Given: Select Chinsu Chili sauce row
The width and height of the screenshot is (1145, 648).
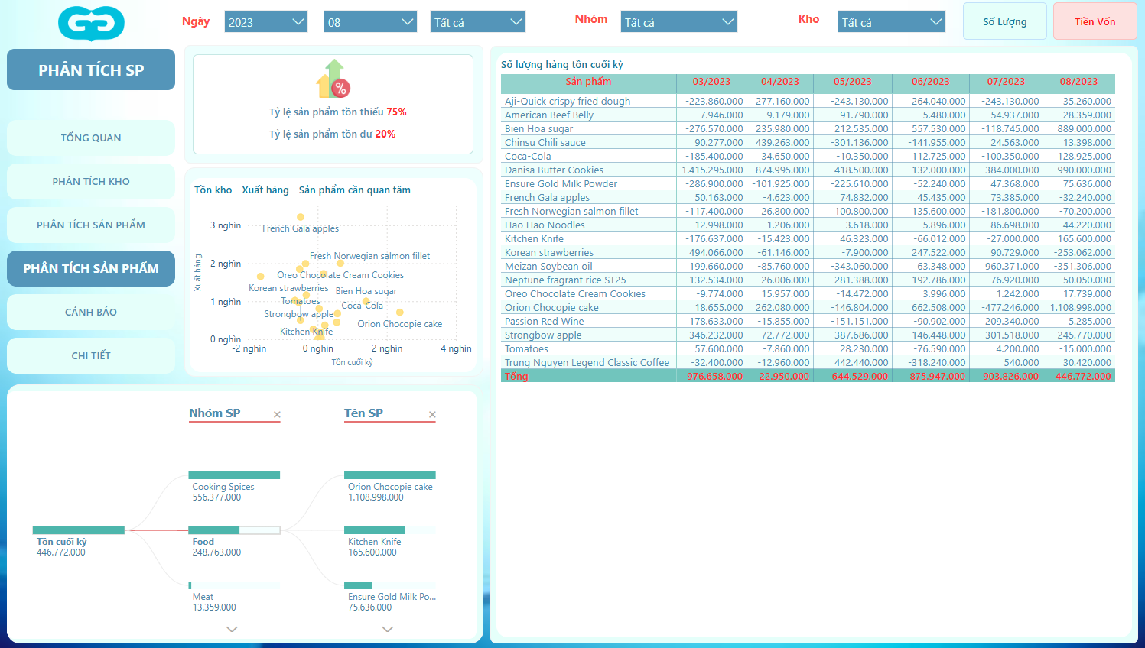Looking at the screenshot, I should pyautogui.click(x=808, y=142).
